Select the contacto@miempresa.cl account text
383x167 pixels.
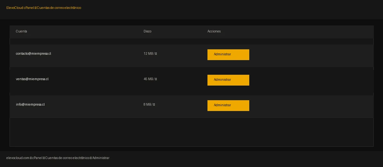(34, 53)
